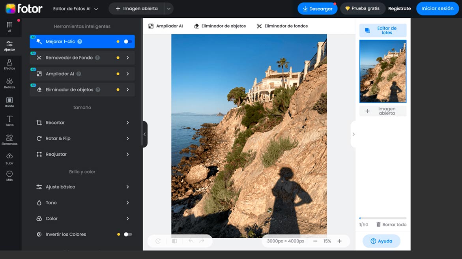The height and width of the screenshot is (259, 462).
Task: Expand Removedor de Fondo chevron
Action: (x=127, y=58)
